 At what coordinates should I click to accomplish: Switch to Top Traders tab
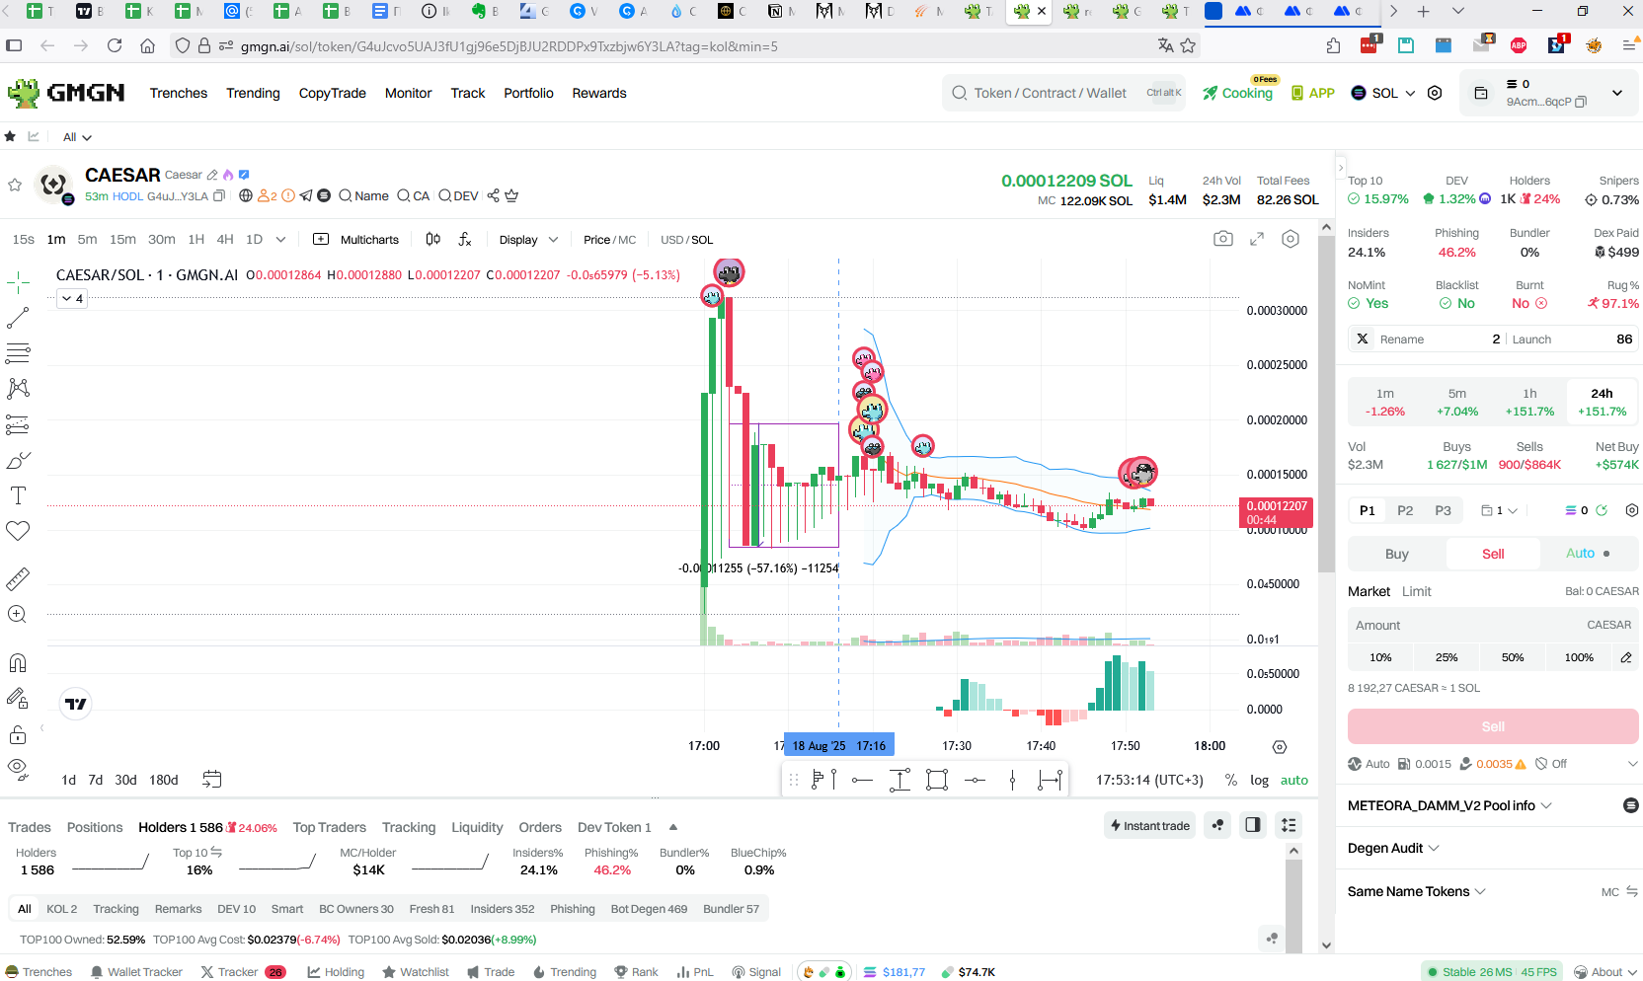click(329, 827)
